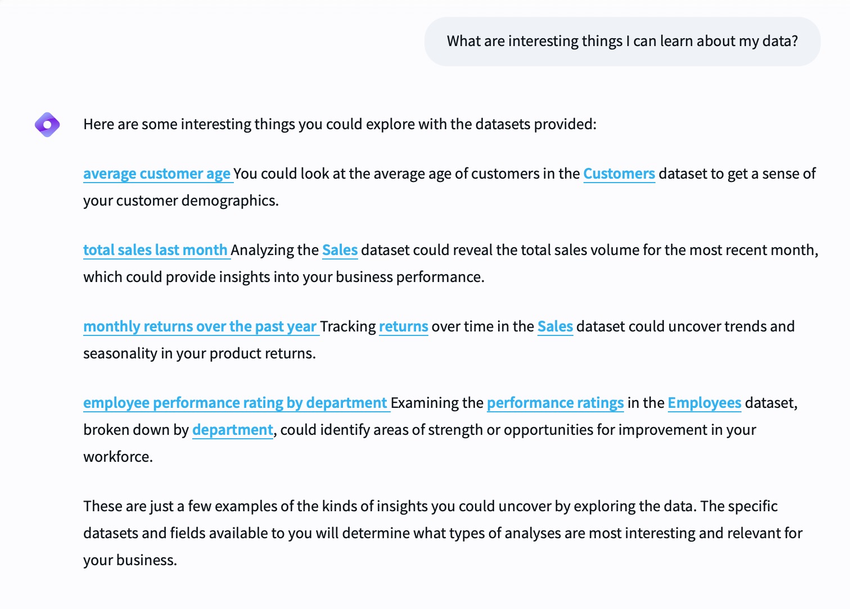
Task: Click the performance ratings link
Action: click(555, 403)
